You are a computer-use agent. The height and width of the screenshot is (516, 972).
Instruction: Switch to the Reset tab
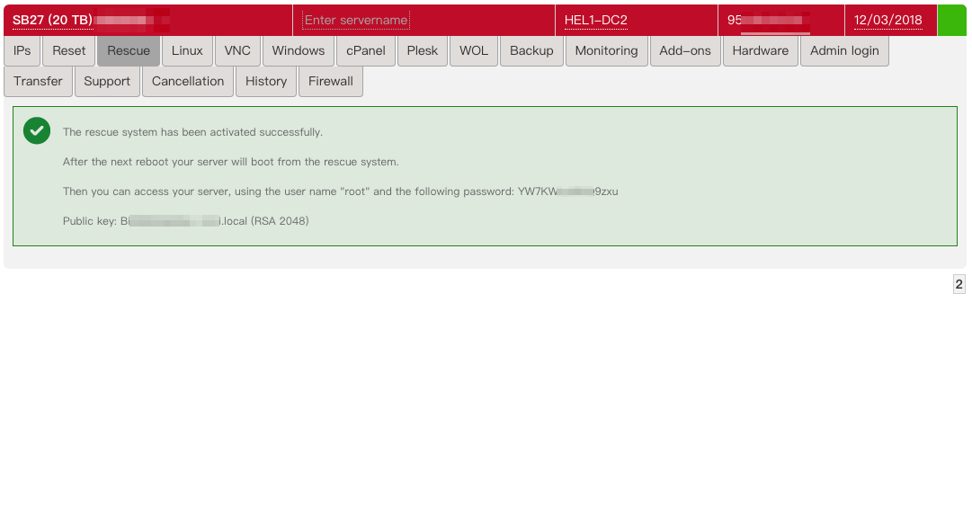[69, 51]
